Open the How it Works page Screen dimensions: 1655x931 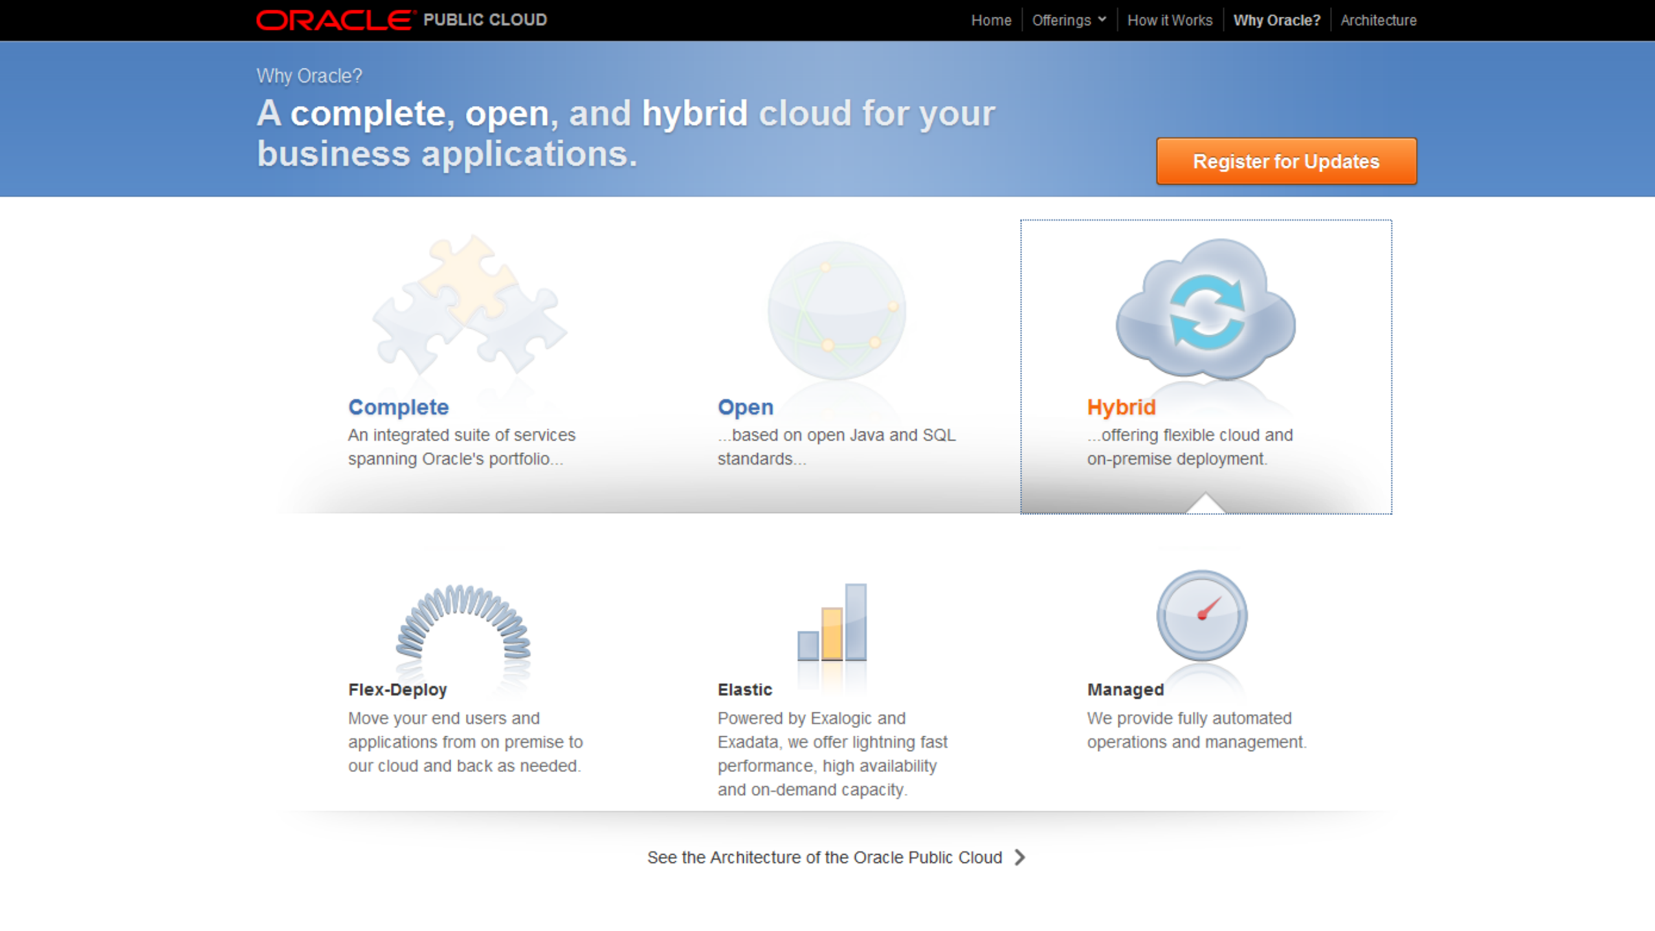pos(1170,20)
